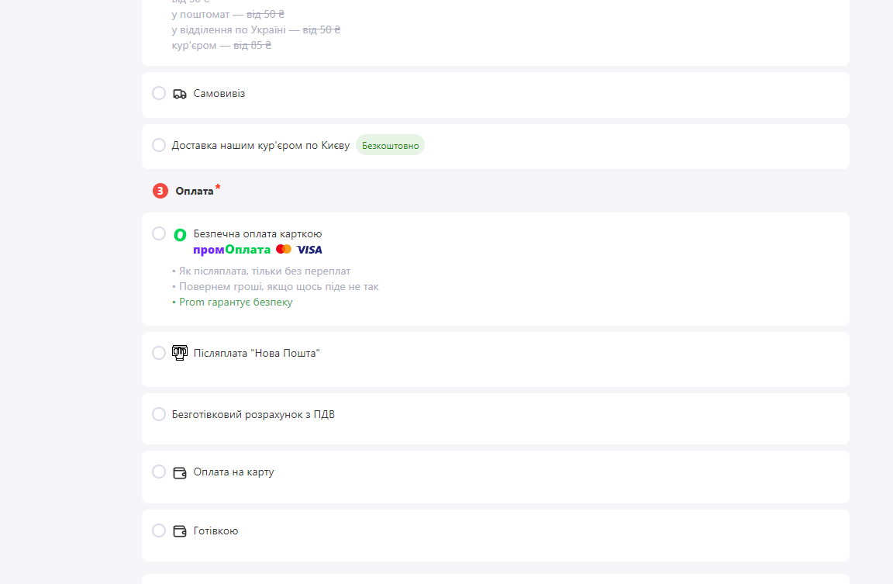Select the Самовивіз radio button
The width and height of the screenshot is (893, 584).
click(159, 93)
